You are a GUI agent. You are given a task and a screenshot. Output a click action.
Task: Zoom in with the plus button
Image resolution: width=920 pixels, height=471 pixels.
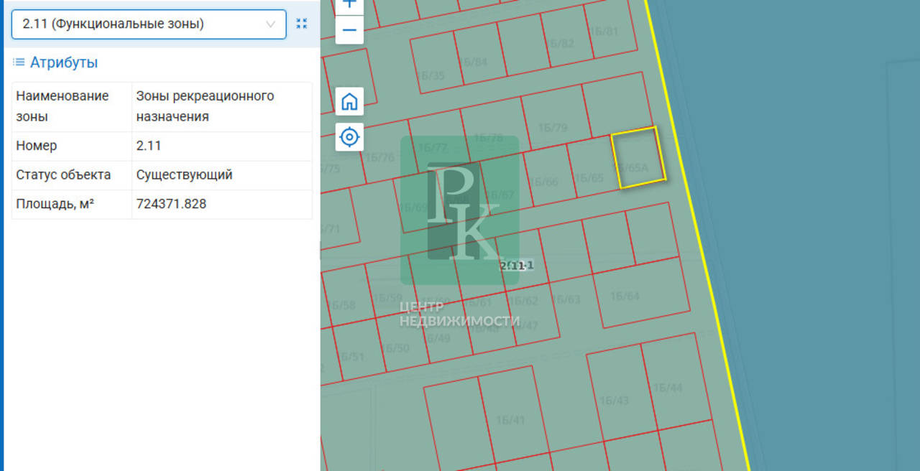coord(349,4)
